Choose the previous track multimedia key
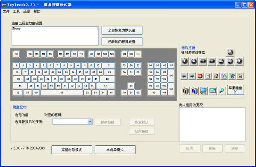The height and width of the screenshot is (167, 256). click(x=203, y=61)
